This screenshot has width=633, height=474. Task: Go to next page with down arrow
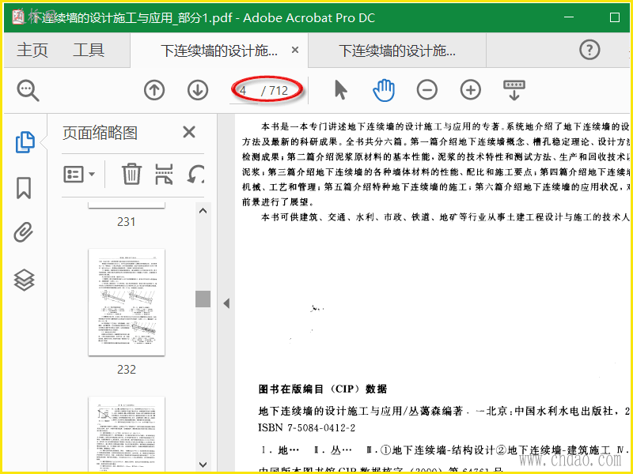[198, 90]
